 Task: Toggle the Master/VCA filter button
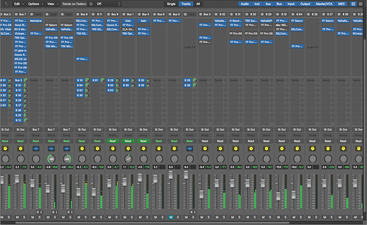(325, 4)
